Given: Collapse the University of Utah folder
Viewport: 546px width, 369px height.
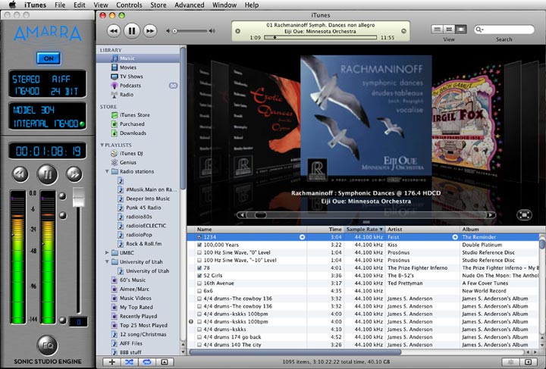Looking at the screenshot, I should click(x=107, y=262).
